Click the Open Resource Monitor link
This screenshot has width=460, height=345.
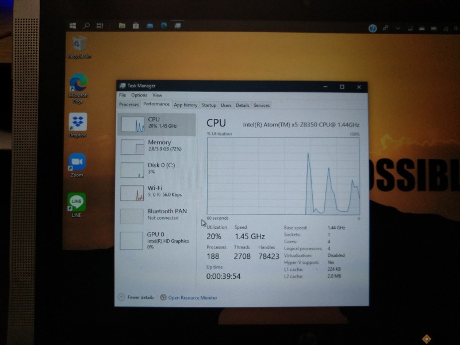tap(193, 298)
